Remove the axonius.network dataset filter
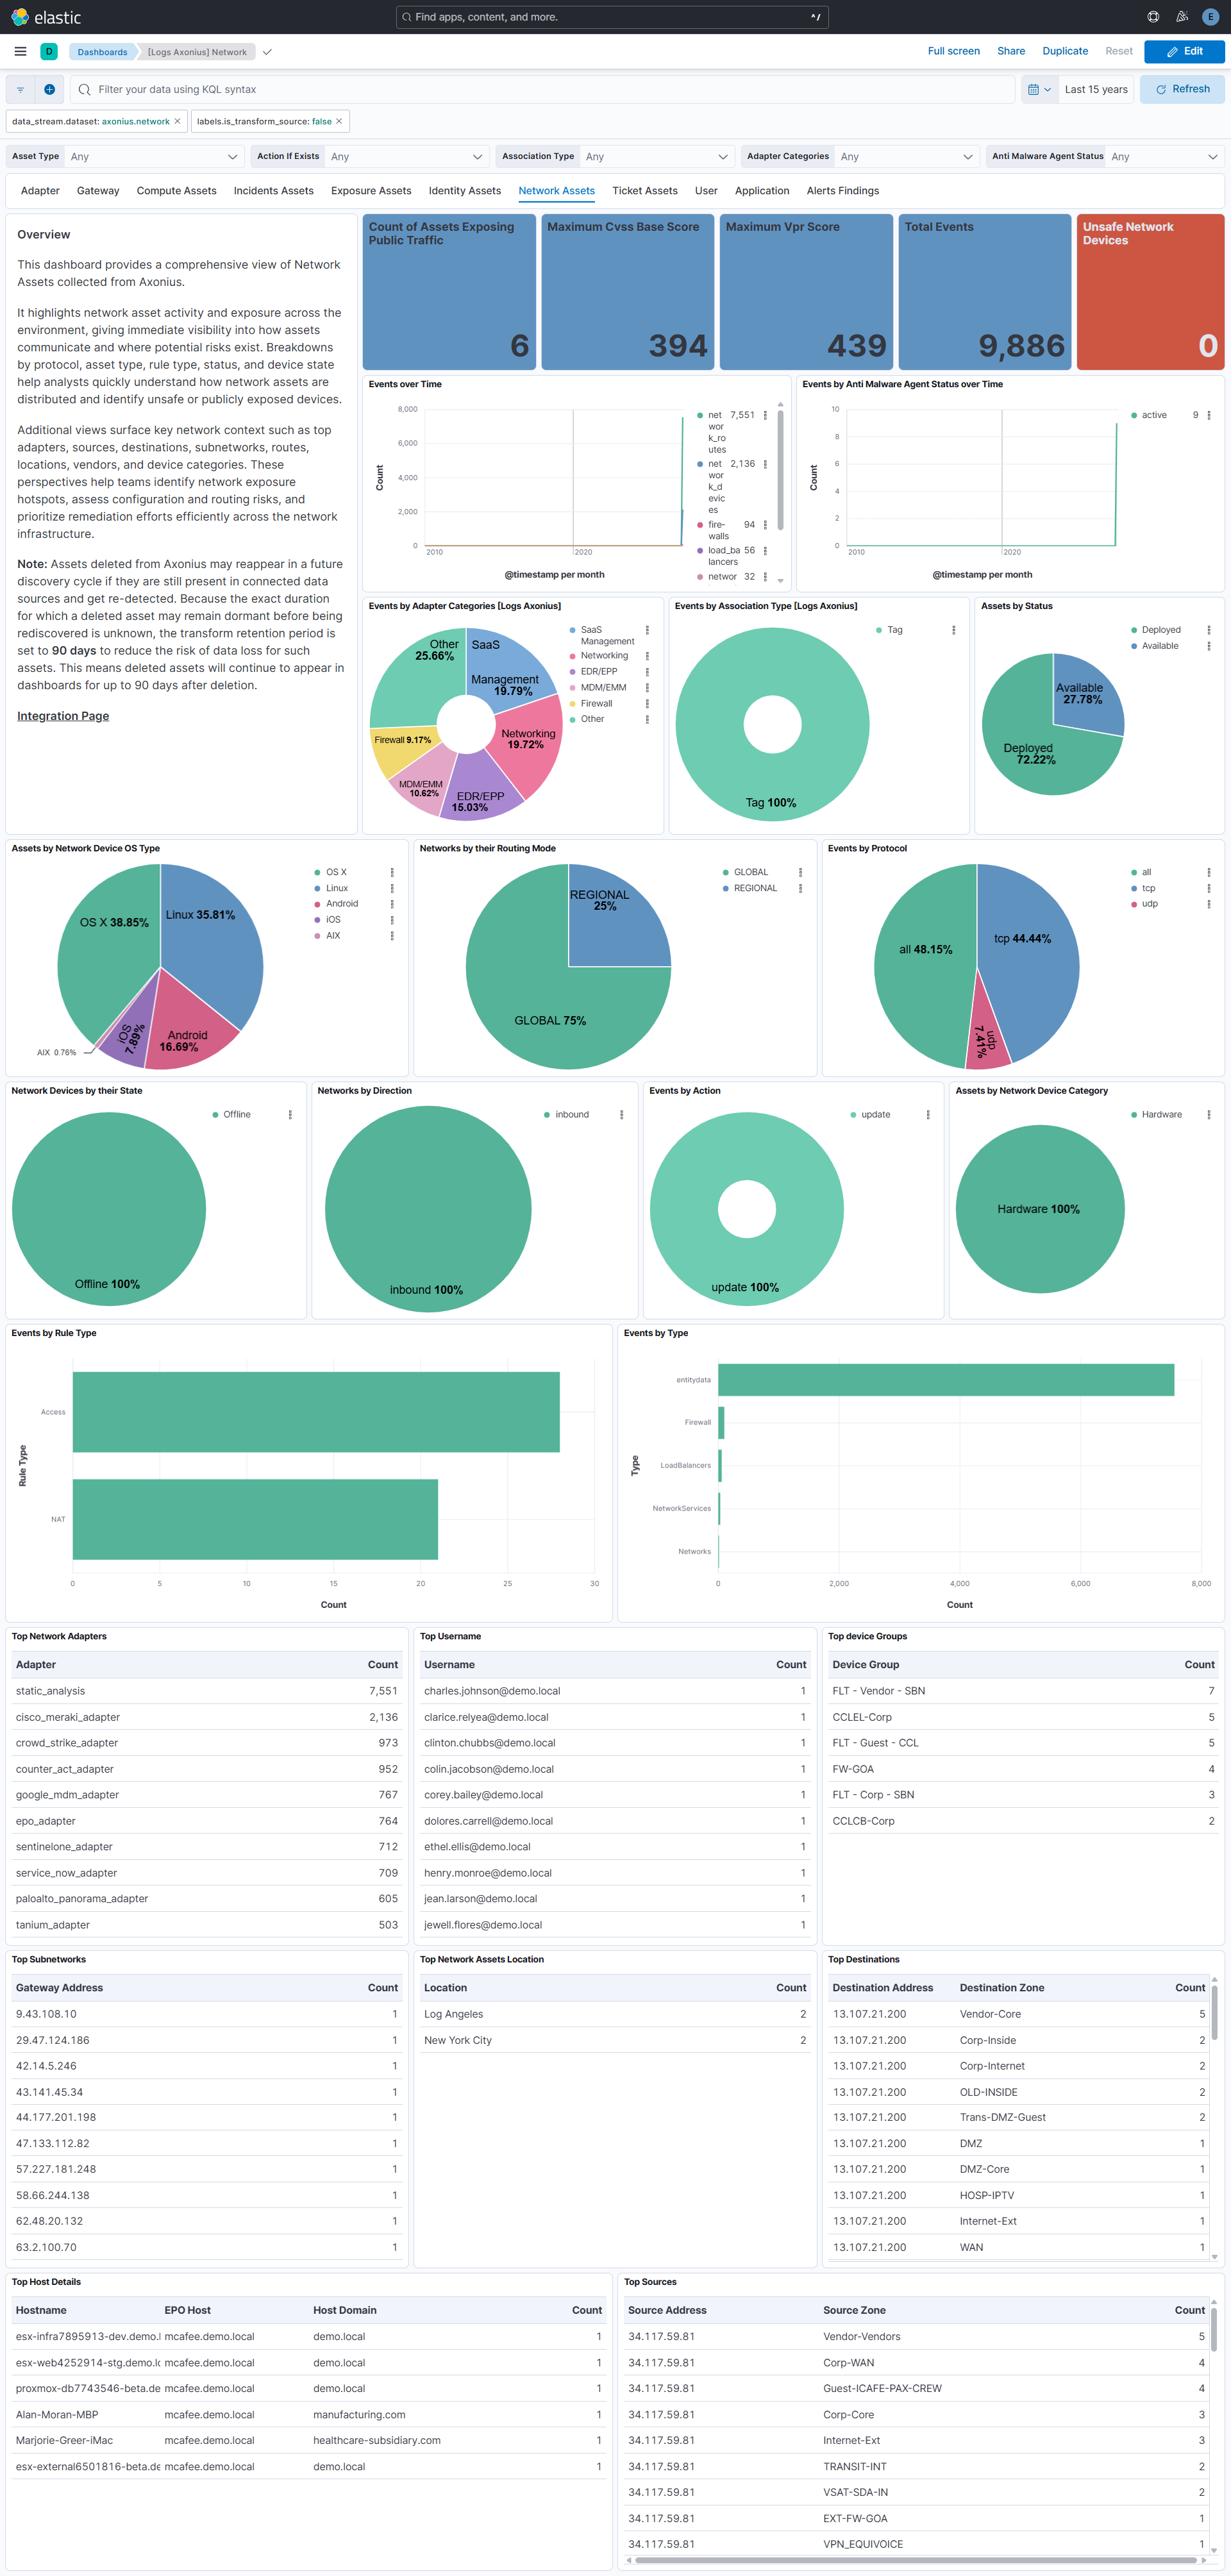 (x=178, y=121)
